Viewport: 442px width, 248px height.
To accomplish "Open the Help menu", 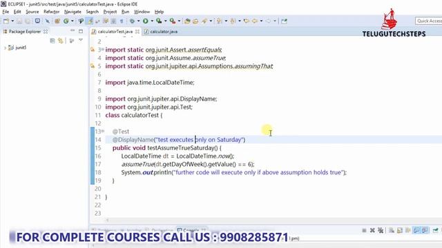I will 159,12.
